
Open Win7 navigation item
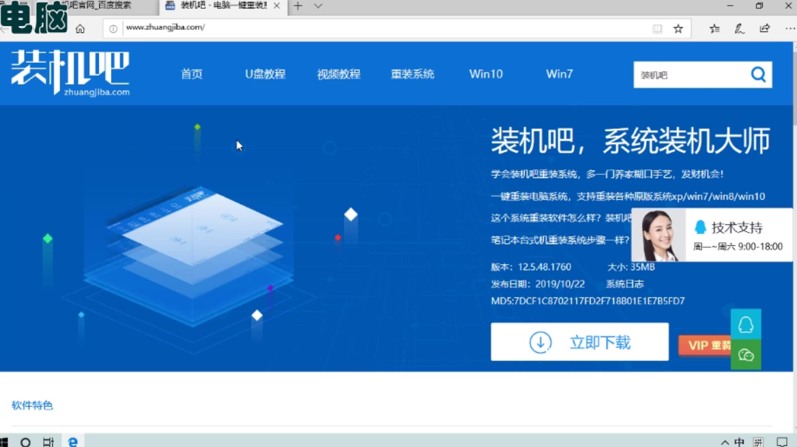[559, 74]
